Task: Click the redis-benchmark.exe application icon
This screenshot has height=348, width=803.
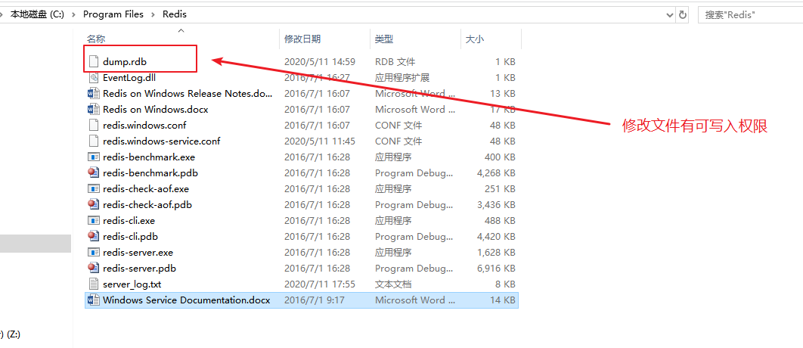Action: (93, 157)
